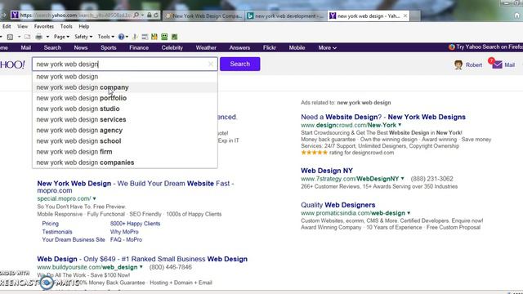Viewport: 523px width, 294px height.
Task: Close the 'new york web design - Yah...' tab
Action: pos(405,16)
